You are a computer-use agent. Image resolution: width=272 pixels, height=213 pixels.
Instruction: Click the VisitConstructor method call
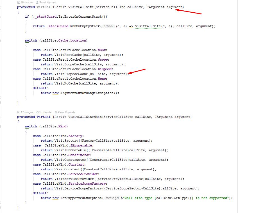(x=70, y=160)
